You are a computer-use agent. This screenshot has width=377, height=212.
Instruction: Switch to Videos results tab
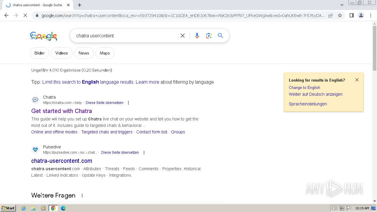click(62, 53)
